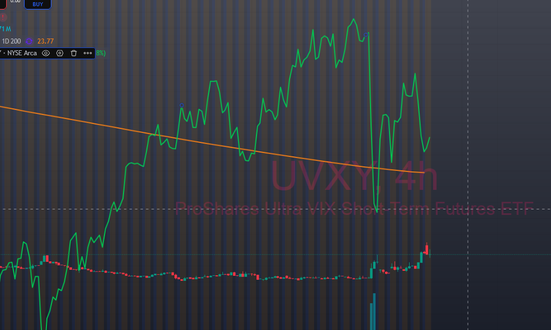Viewport: 551px width, 330px height.
Task: Click the orange 23.77 indicator value
Action: pyautogui.click(x=45, y=41)
